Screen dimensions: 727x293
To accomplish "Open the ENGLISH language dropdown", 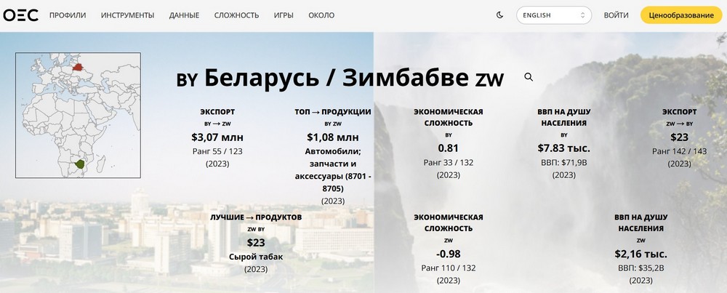I will (554, 15).
